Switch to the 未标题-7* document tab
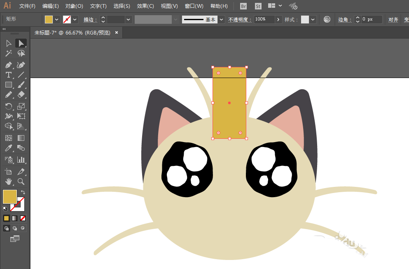This screenshot has width=409, height=269. 72,33
